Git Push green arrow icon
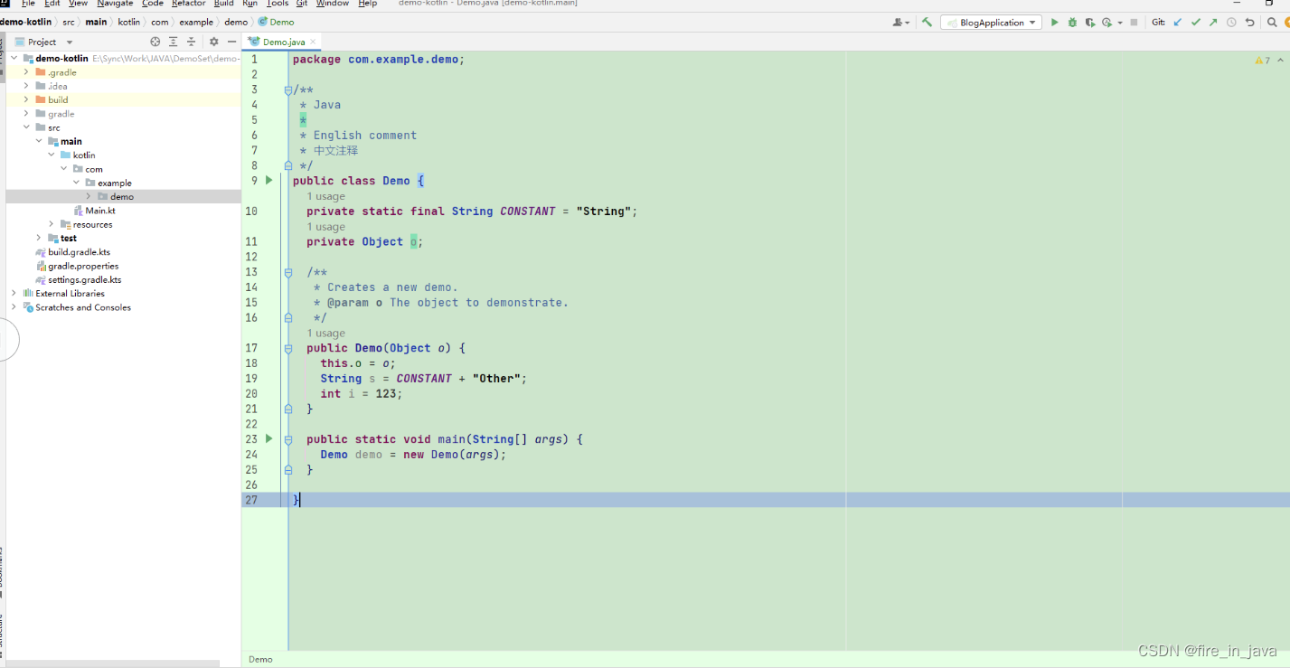This screenshot has width=1290, height=668. tap(1213, 23)
